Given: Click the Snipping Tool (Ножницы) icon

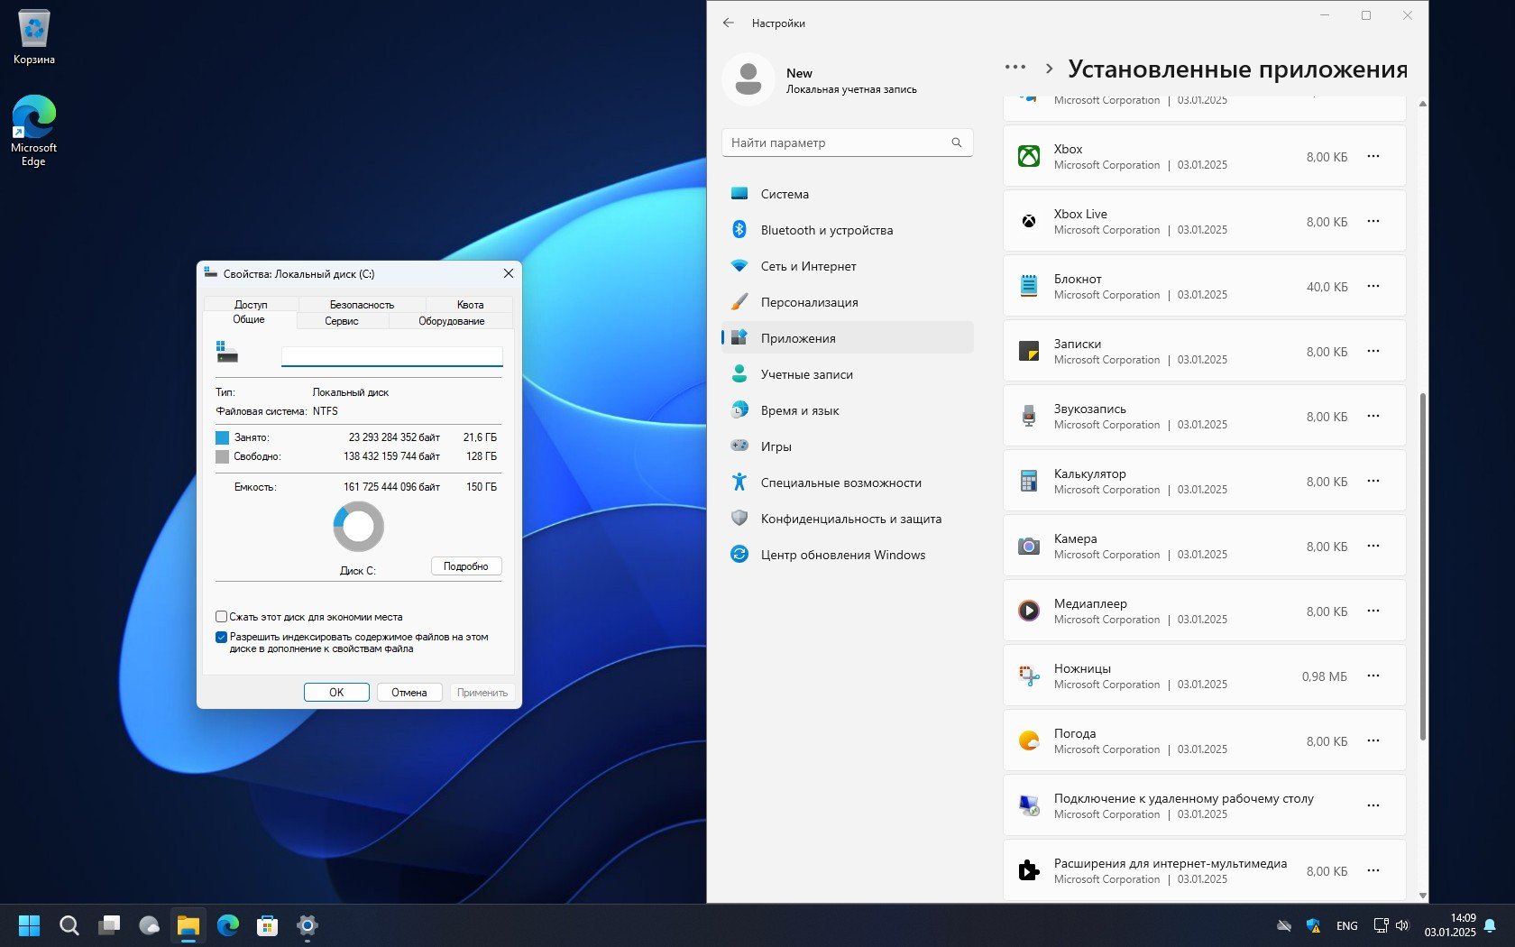Looking at the screenshot, I should pyautogui.click(x=1028, y=676).
